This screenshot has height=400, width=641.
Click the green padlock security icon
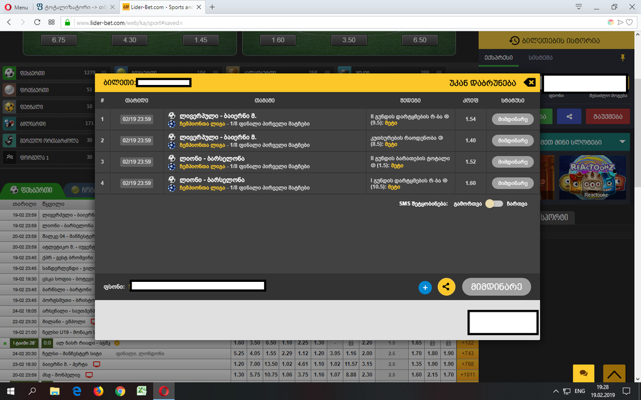pyautogui.click(x=68, y=22)
